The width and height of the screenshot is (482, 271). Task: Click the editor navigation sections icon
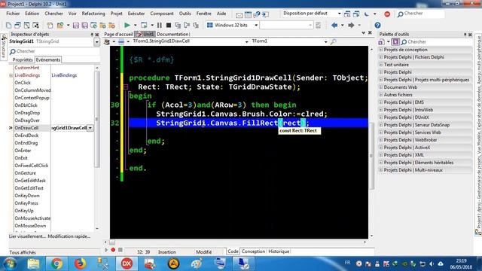click(121, 41)
